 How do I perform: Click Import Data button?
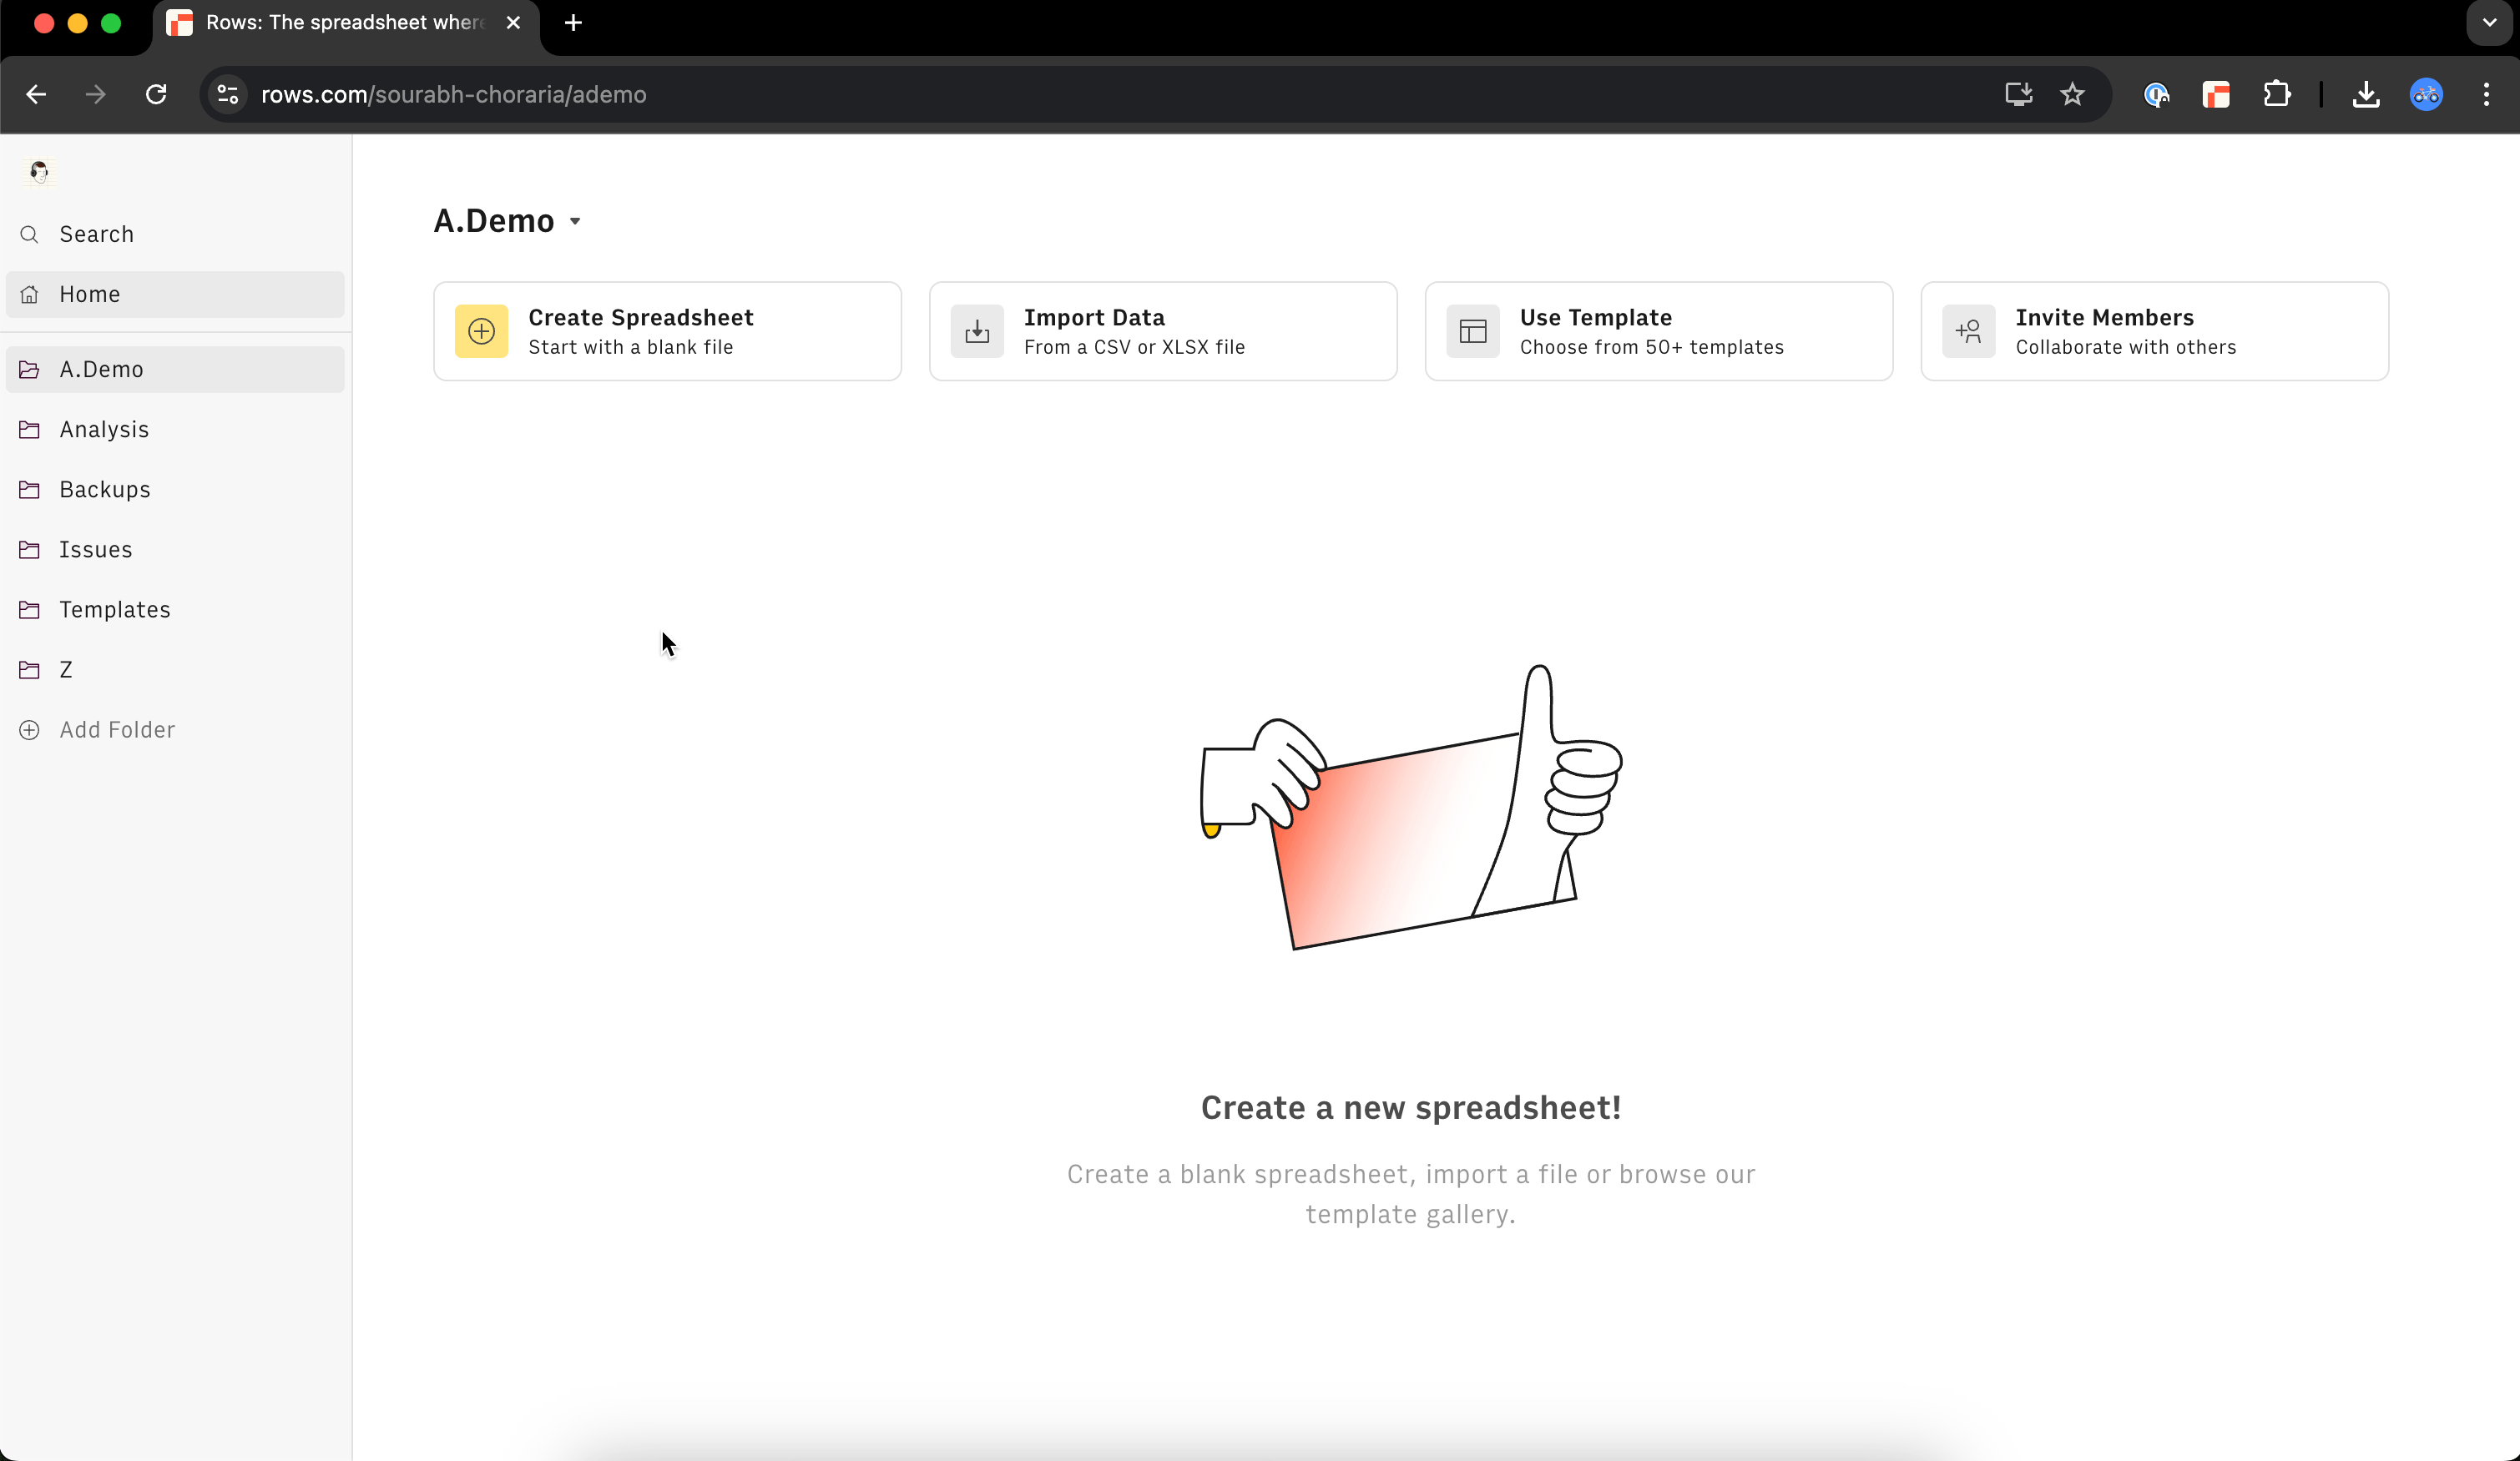tap(1164, 330)
